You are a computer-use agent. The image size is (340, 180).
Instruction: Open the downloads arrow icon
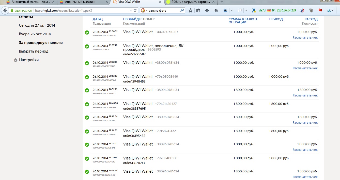click(207, 11)
